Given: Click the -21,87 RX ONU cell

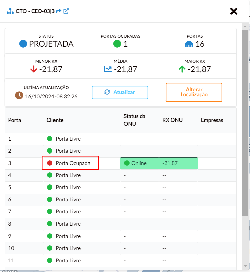Looking at the screenshot, I should click(178, 163).
